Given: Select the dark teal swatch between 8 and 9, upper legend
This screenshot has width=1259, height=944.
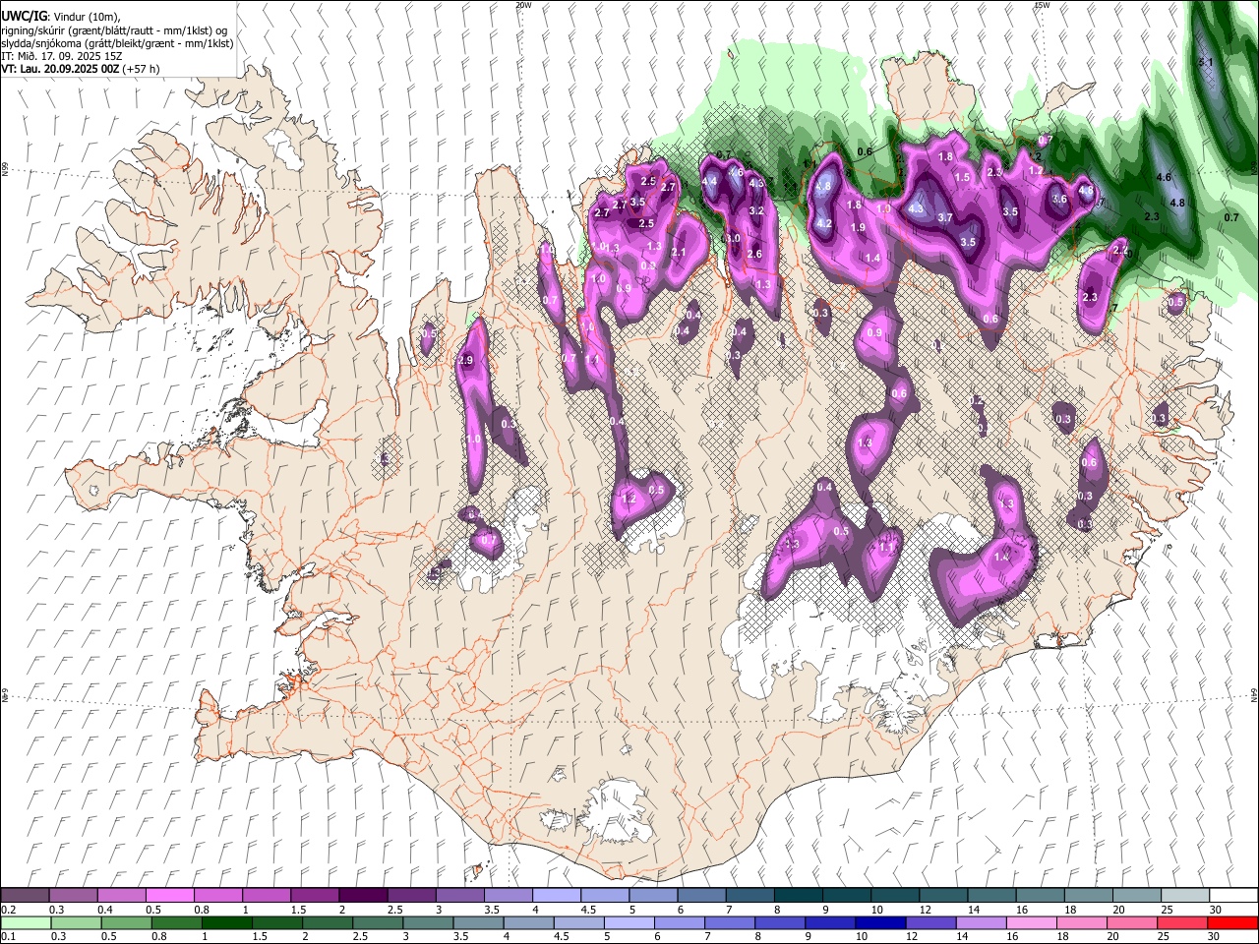Looking at the screenshot, I should coord(797,896).
